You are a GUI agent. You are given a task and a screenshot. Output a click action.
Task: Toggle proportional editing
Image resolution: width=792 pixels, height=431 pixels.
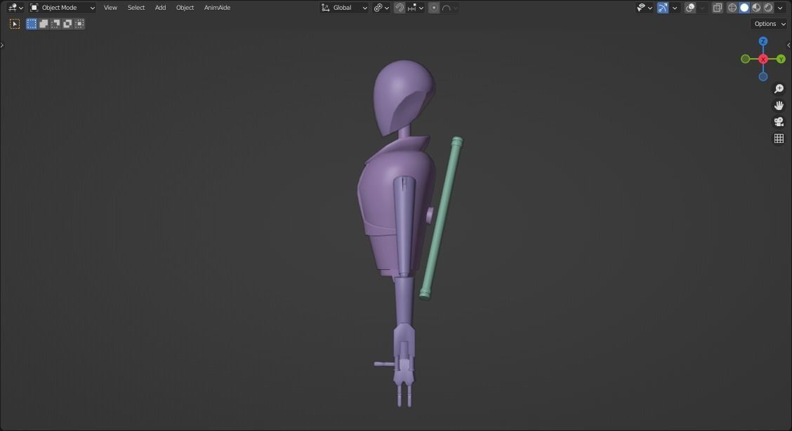tap(433, 8)
